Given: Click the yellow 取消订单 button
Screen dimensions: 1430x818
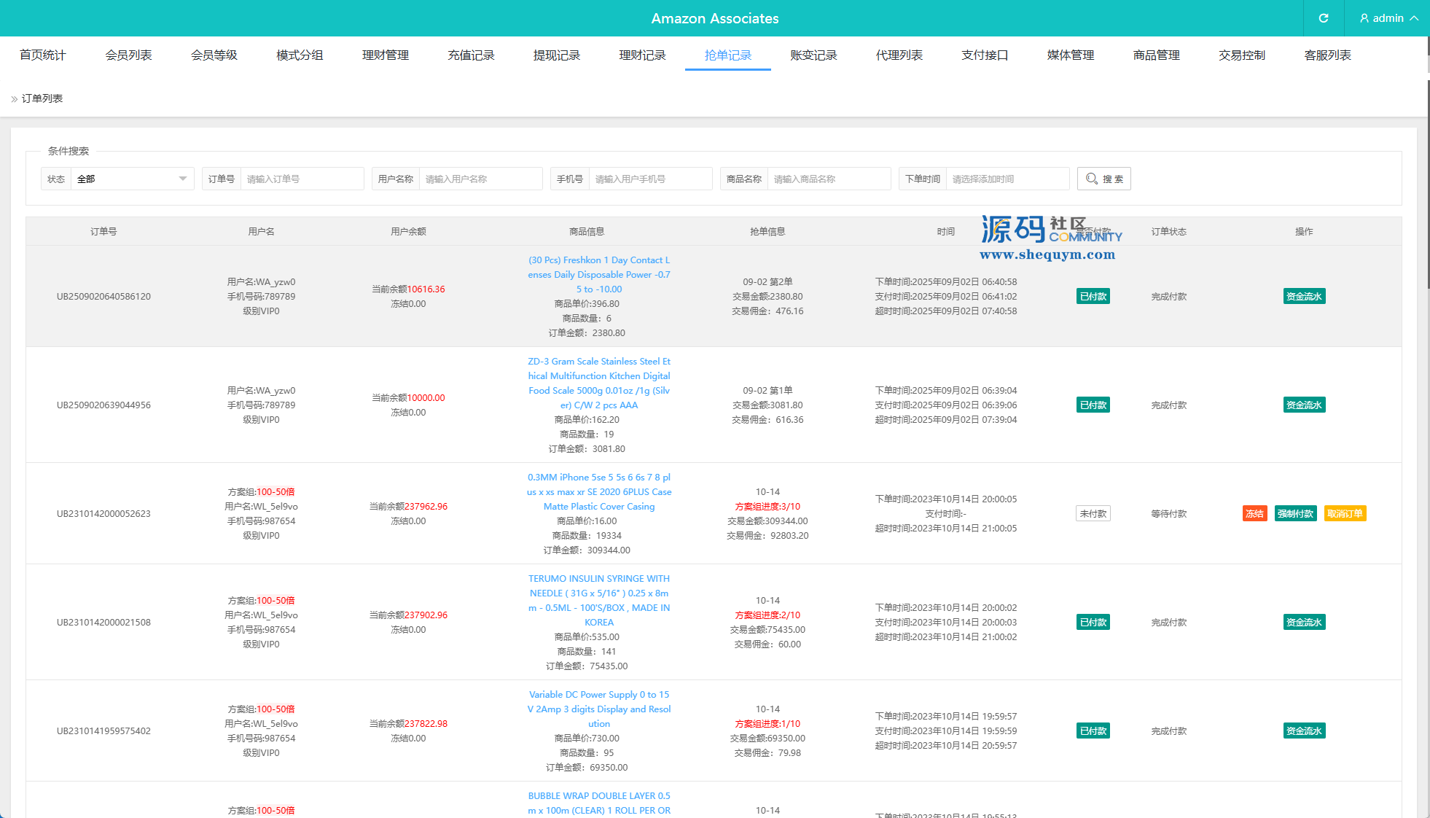Looking at the screenshot, I should [x=1345, y=513].
